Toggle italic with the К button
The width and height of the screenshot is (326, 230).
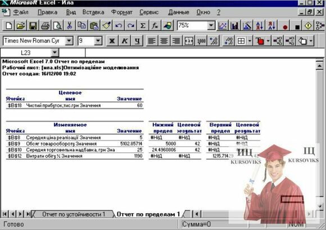pyautogui.click(x=124, y=40)
